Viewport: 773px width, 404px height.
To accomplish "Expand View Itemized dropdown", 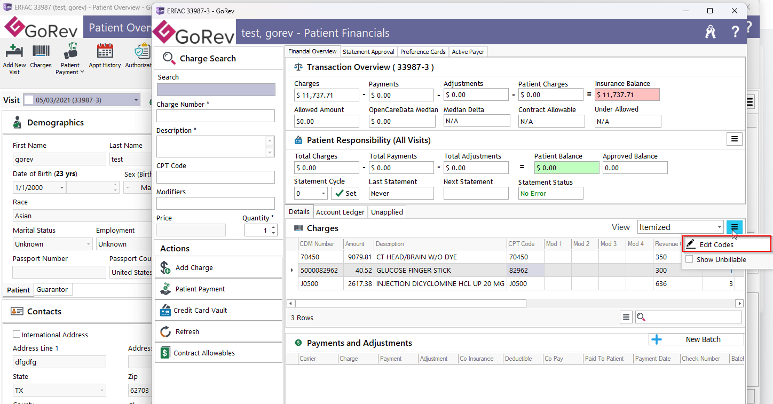I will [719, 227].
